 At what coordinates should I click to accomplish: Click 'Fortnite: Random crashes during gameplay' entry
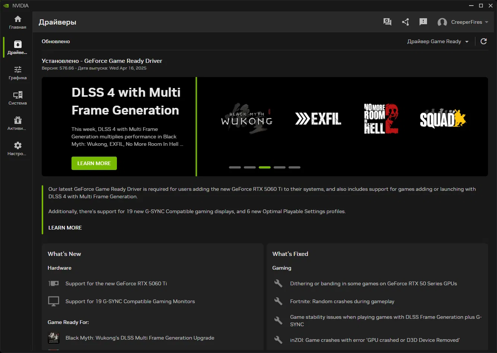click(342, 301)
